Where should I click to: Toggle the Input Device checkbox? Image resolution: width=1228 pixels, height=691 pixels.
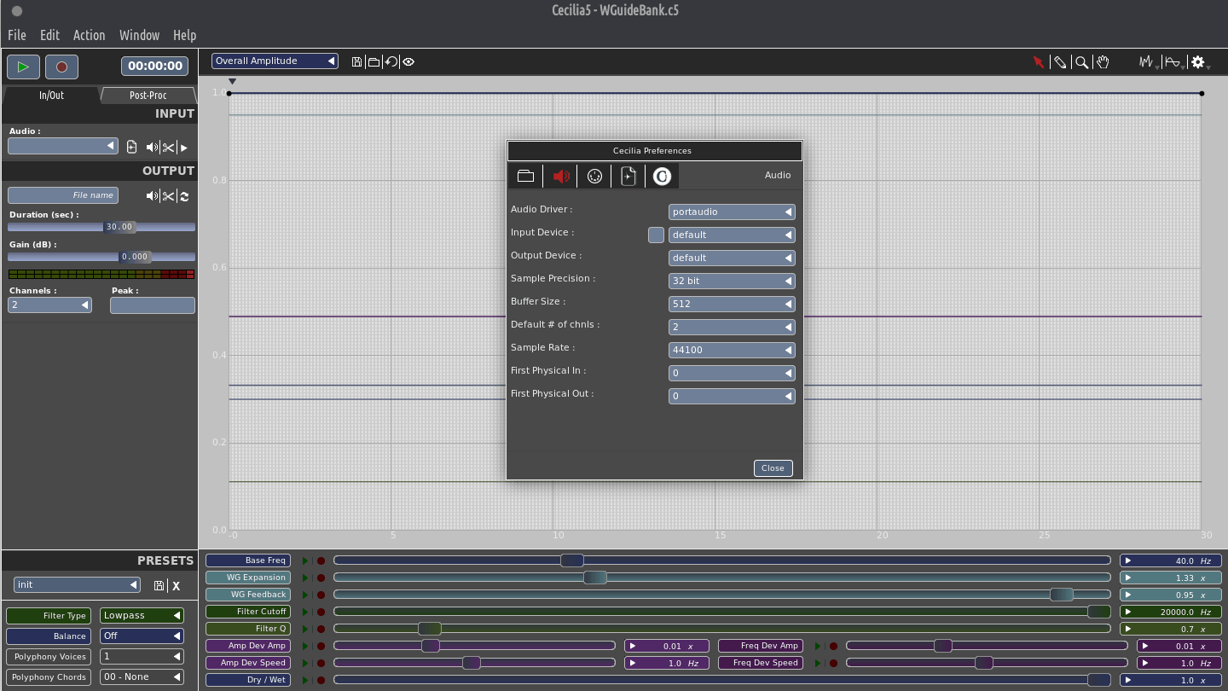(656, 235)
